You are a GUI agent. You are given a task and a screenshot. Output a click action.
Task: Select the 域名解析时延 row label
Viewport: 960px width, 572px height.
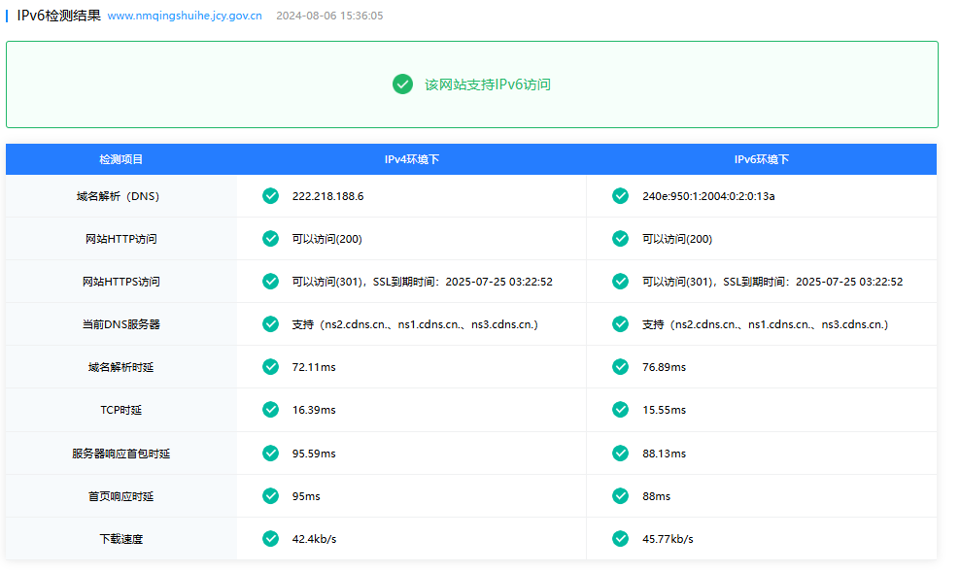pyautogui.click(x=121, y=368)
